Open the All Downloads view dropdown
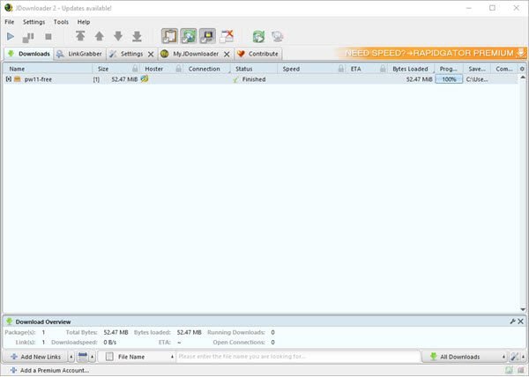Screen dimensions: 529x377 pyautogui.click(x=465, y=357)
